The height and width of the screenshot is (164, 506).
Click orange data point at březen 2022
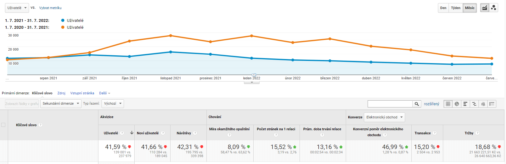click(x=330, y=39)
